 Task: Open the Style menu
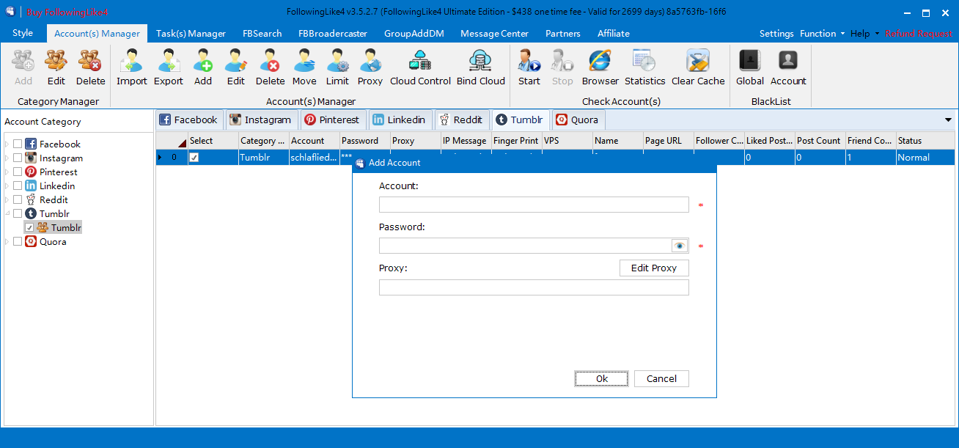coord(23,33)
